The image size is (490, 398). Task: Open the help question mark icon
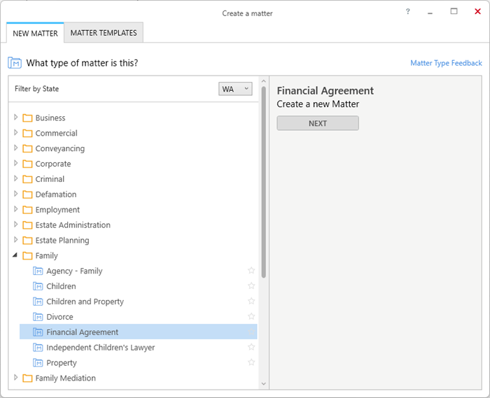(x=407, y=12)
